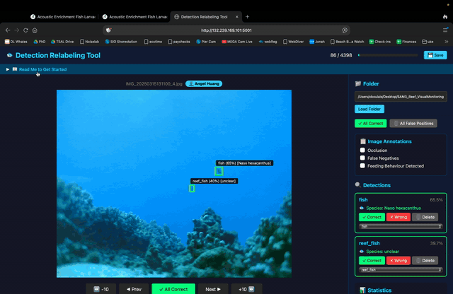Screen dimensions: 453x294
Task: Advance to the next image with Next
Action: 213,289
